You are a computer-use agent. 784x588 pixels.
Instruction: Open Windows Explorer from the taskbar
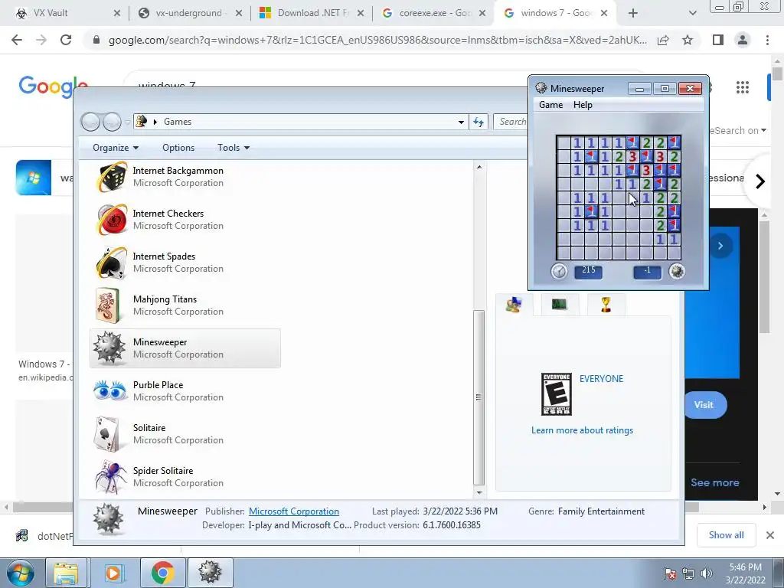[x=66, y=573]
